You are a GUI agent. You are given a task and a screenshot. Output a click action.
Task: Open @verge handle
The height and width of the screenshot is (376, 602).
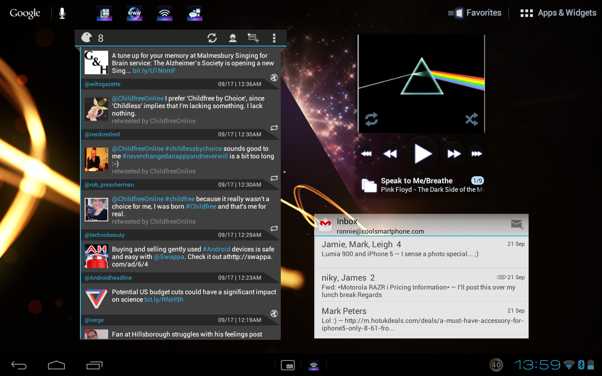(94, 320)
